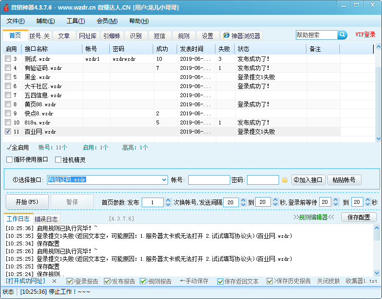Click the app logo in title bar
Image resolution: width=382 pixels, height=299 pixels.
pyautogui.click(x=6, y=8)
